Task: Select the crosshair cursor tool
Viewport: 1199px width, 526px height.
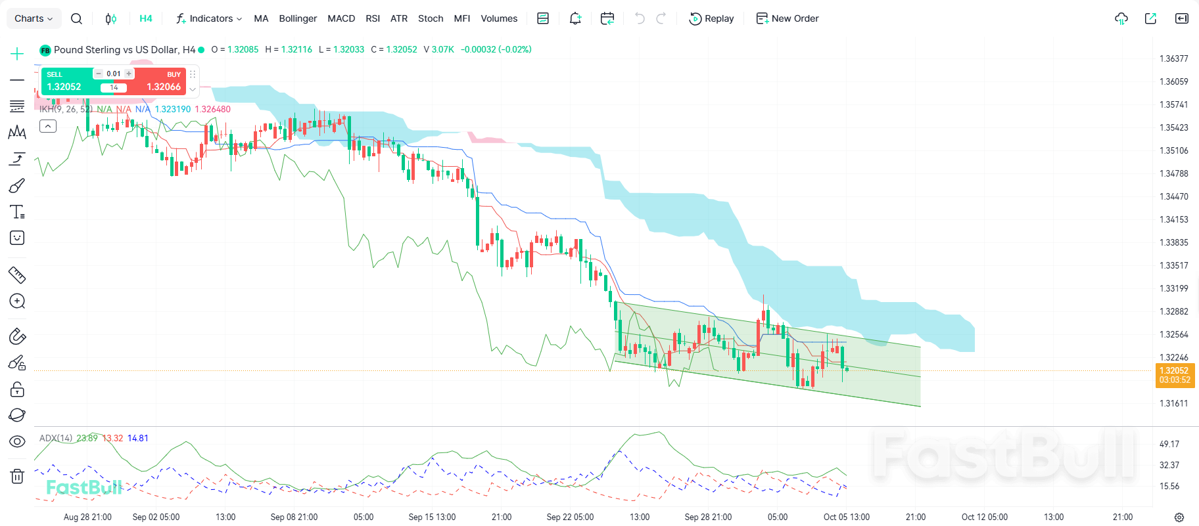Action: click(x=17, y=54)
